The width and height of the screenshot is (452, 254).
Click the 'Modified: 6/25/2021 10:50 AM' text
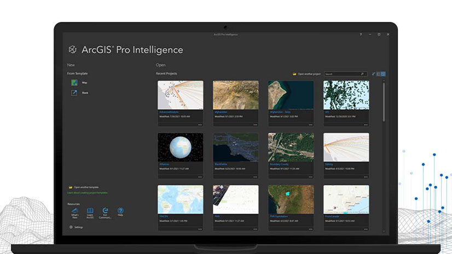click(230, 169)
